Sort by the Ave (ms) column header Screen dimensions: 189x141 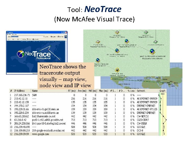pos(82,91)
